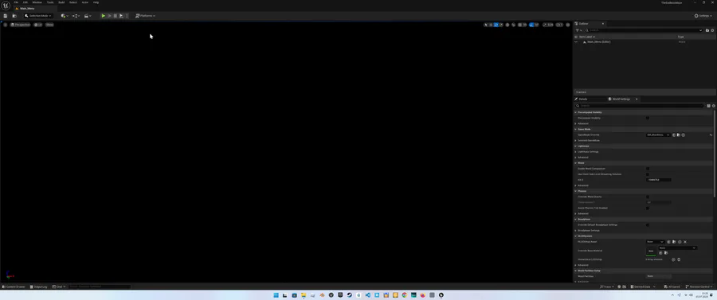Open the Build menu
The image size is (717, 300).
pyautogui.click(x=61, y=2)
